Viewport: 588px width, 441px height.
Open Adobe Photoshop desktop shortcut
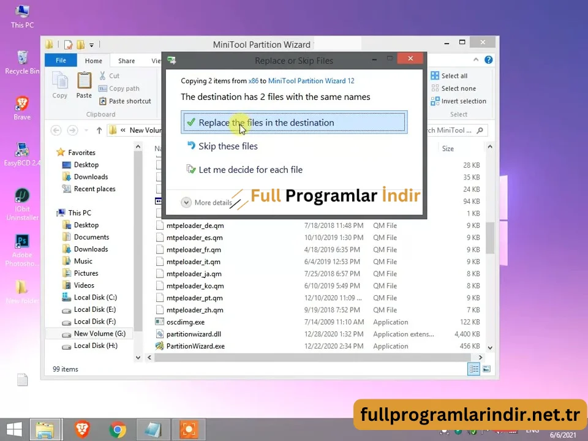tap(22, 250)
